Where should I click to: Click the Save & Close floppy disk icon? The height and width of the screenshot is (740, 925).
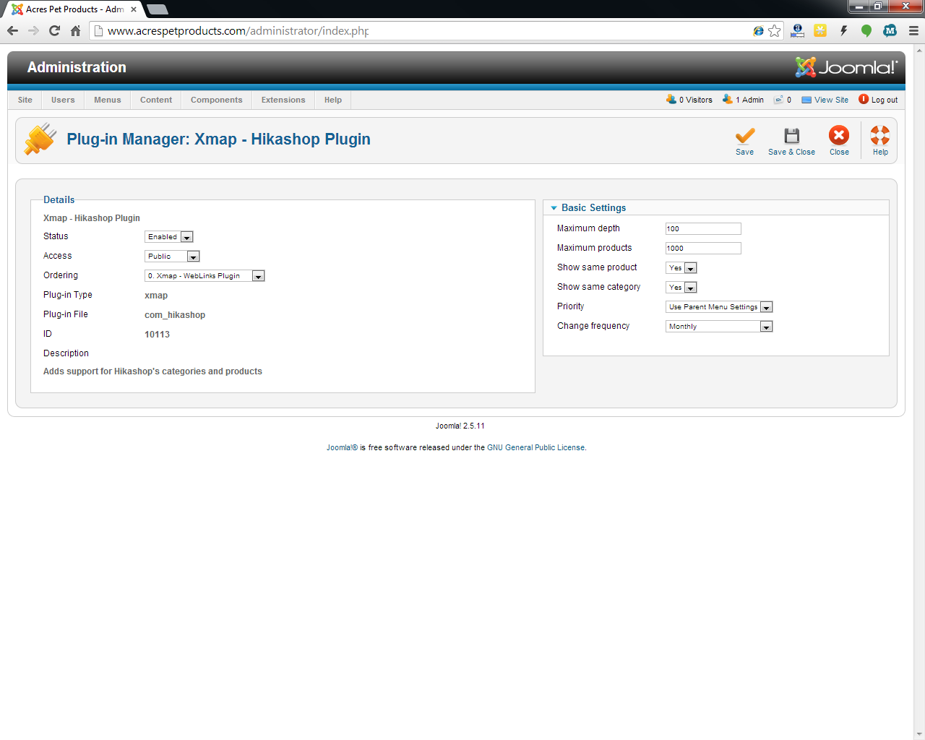(792, 136)
